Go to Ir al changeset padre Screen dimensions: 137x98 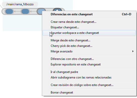coord(89,72)
